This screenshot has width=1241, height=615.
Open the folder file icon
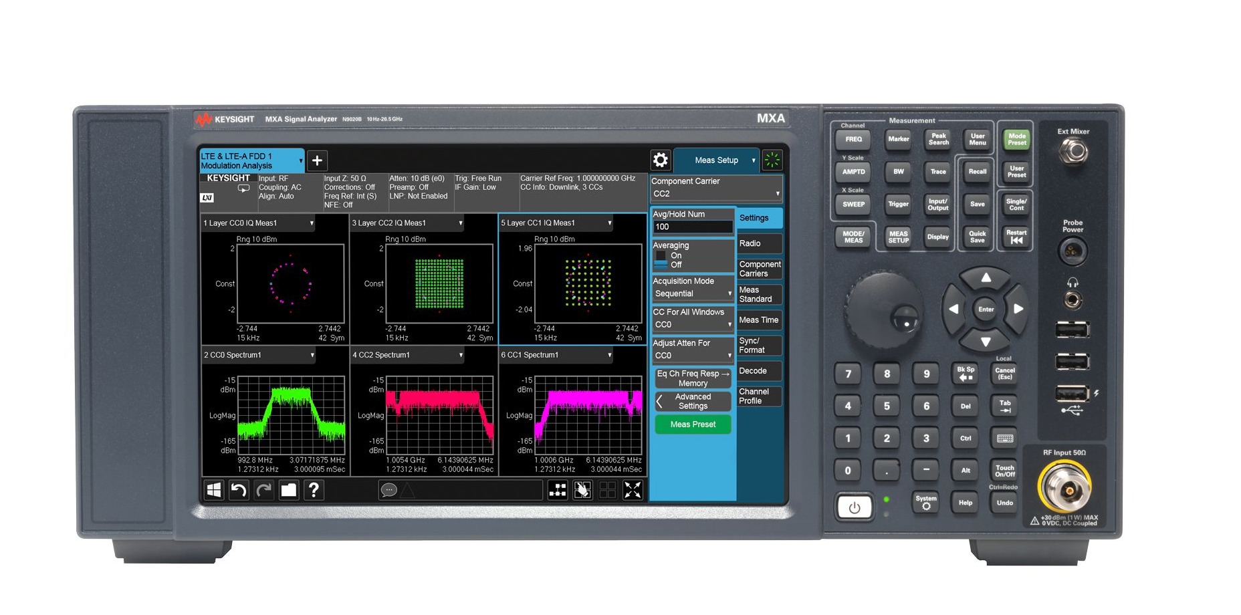click(x=288, y=491)
